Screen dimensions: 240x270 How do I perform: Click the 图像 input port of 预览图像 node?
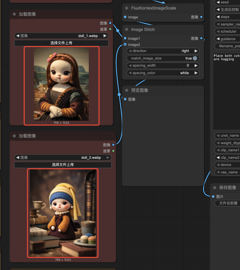point(125,99)
